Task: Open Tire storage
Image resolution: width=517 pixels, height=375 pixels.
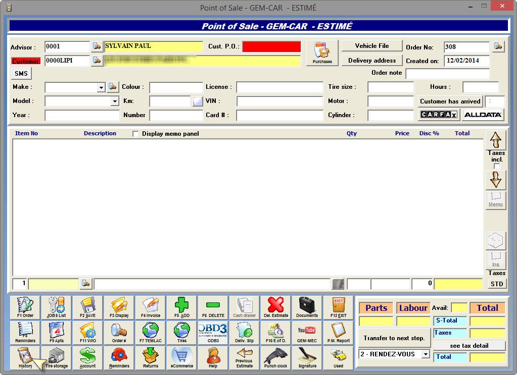Action: click(57, 358)
